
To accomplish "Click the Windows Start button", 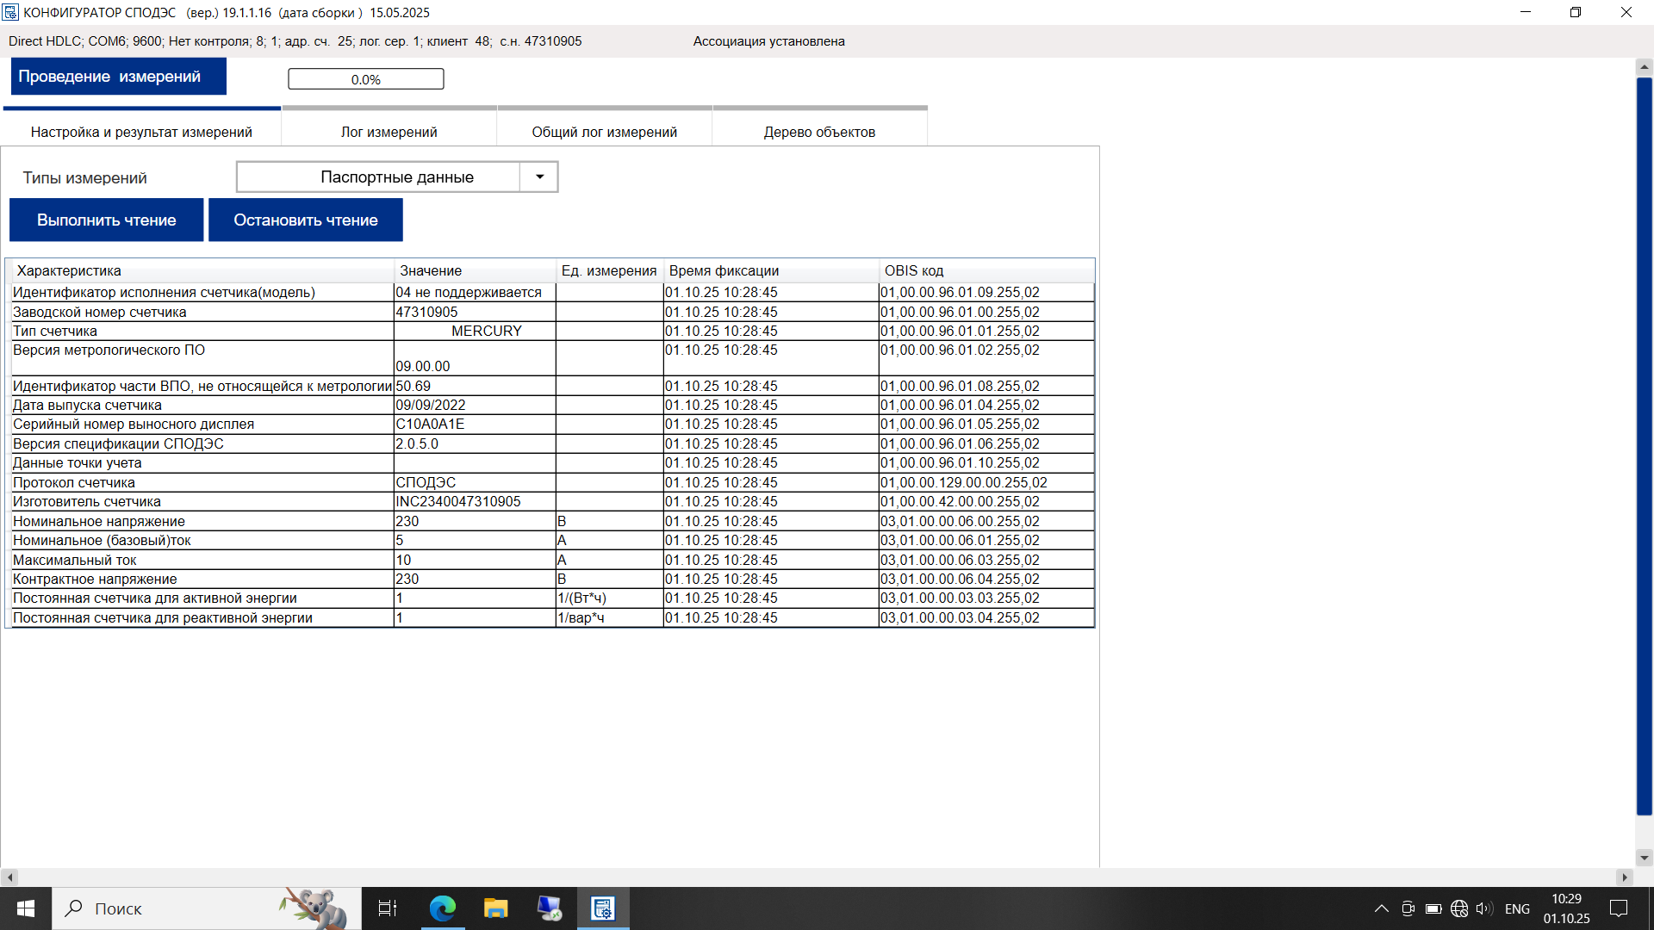I will 26,908.
